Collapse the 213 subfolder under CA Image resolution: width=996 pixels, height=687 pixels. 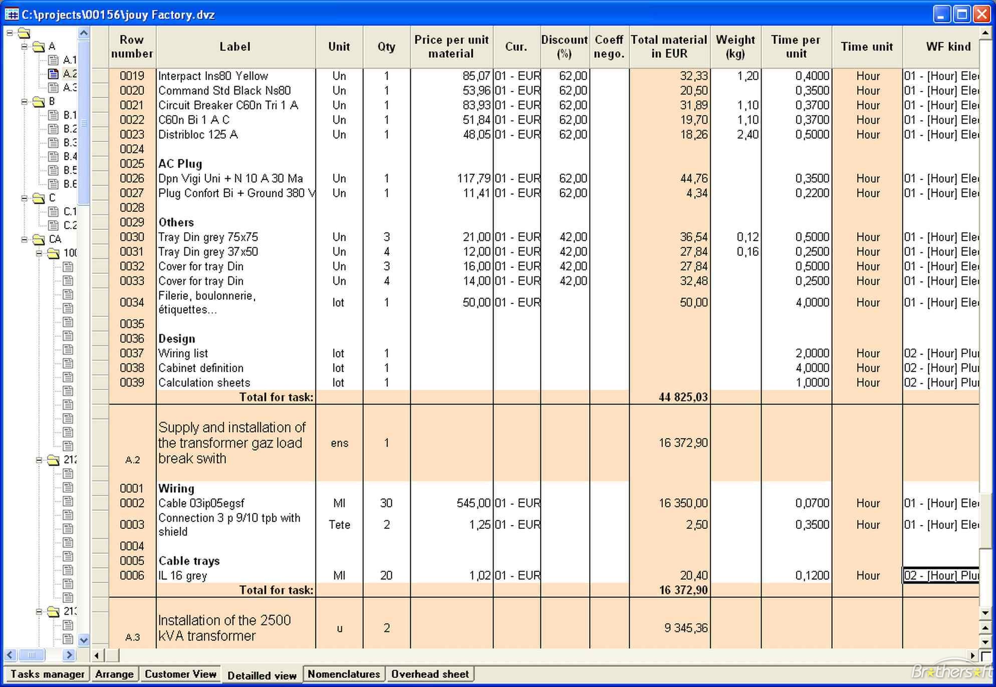click(39, 611)
